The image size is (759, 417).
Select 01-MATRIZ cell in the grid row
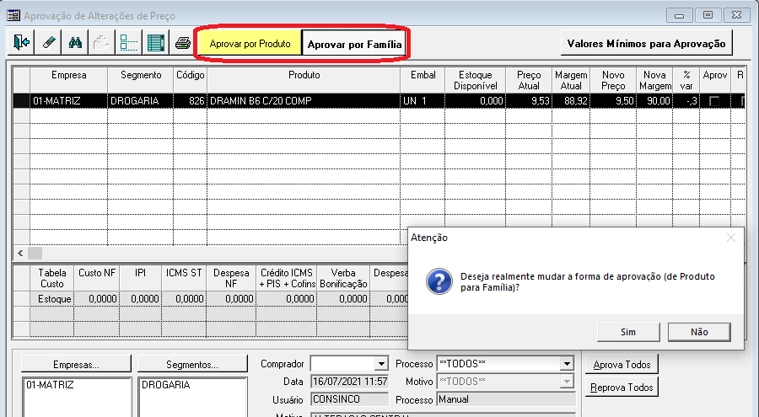pyautogui.click(x=69, y=101)
